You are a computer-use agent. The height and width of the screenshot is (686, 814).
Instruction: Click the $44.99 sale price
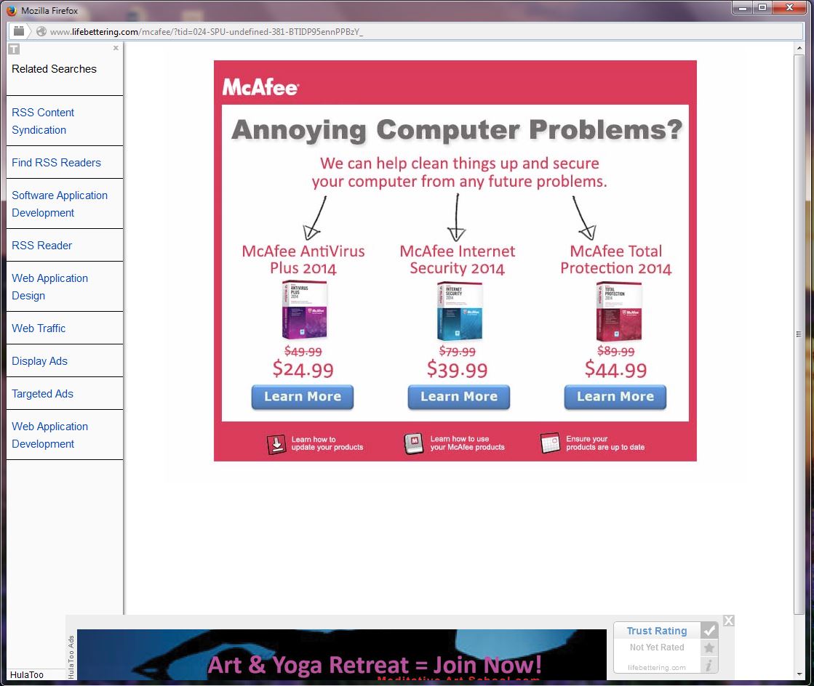tap(615, 370)
